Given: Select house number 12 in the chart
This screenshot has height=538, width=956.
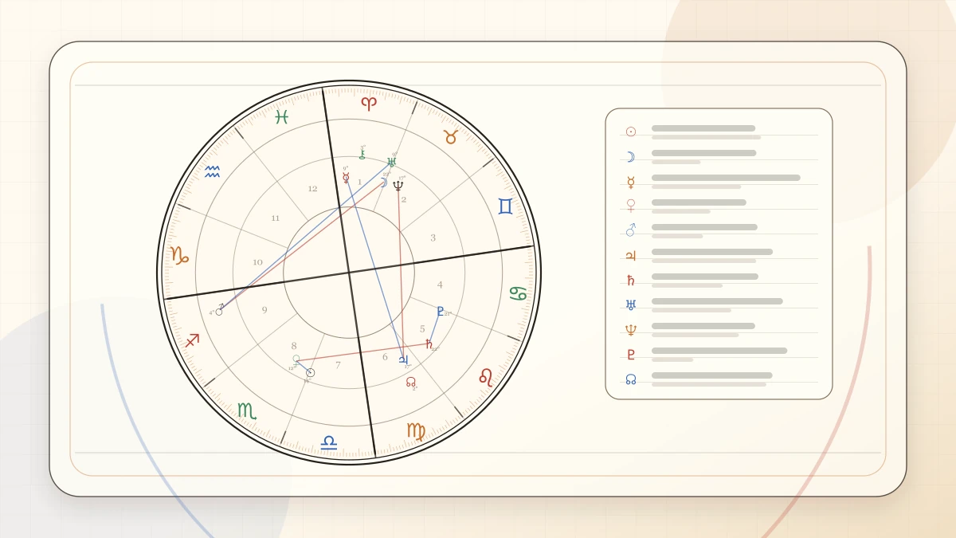Looking at the screenshot, I should 312,189.
